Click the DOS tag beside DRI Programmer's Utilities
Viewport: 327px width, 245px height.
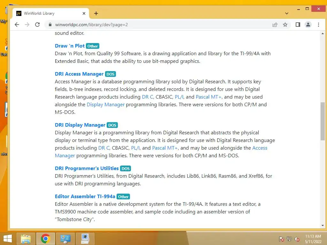(x=125, y=168)
